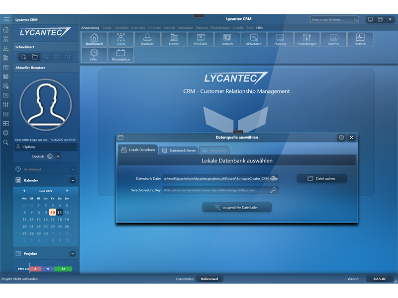Click the key icon in Verschlüsselung field
The width and height of the screenshot is (398, 298).
pos(273,190)
